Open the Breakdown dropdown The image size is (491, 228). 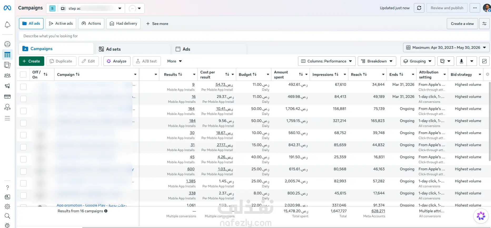click(377, 61)
